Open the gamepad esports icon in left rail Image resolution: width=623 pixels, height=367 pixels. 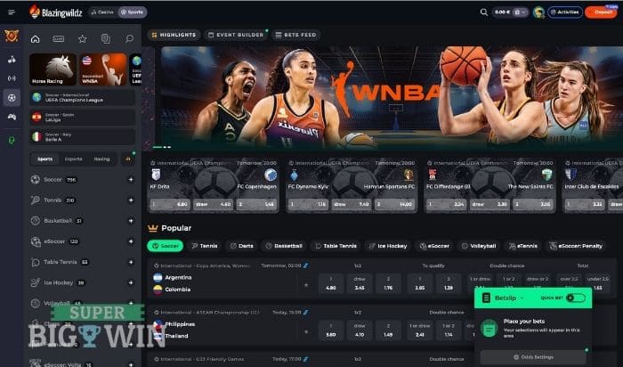12,117
